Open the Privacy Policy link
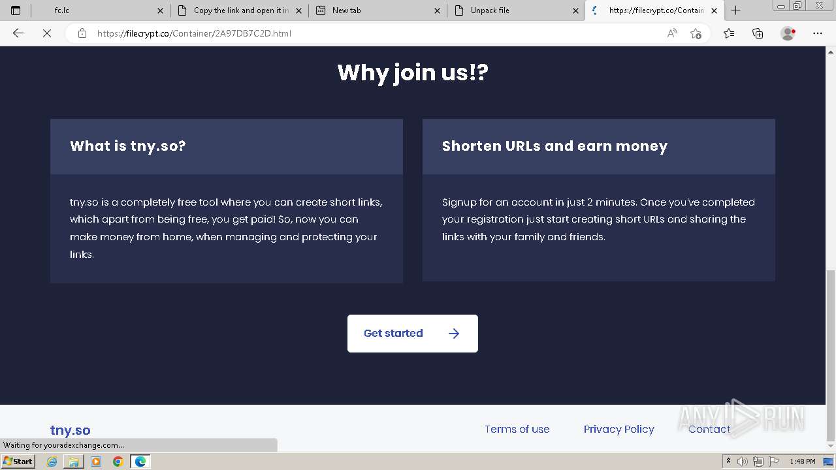The width and height of the screenshot is (836, 470). [x=619, y=429]
